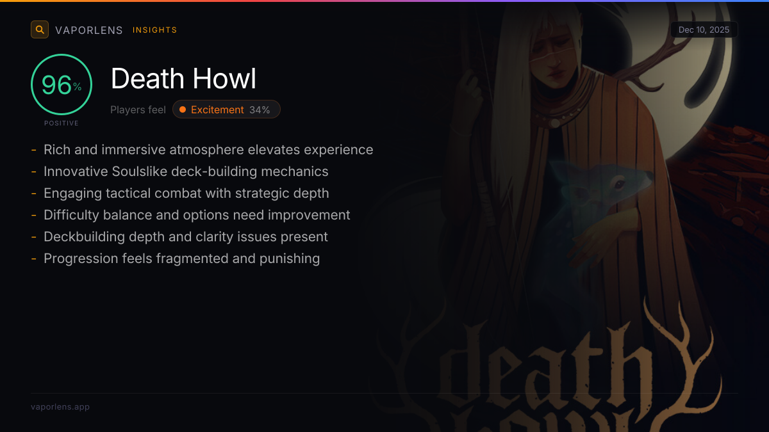
Task: Click the VAPORLENS brand name
Action: 89,30
